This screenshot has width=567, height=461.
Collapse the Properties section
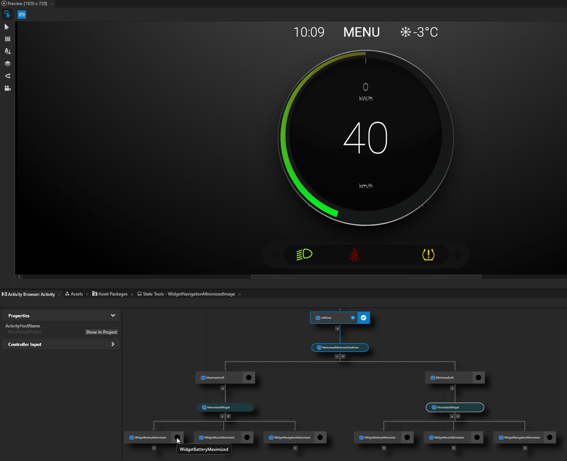click(x=113, y=315)
